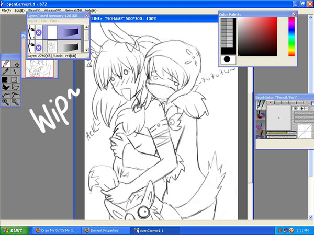The height and width of the screenshot is (235, 314).
Task: Toggle top layer purple X lock button
Action: pyautogui.click(x=39, y=32)
